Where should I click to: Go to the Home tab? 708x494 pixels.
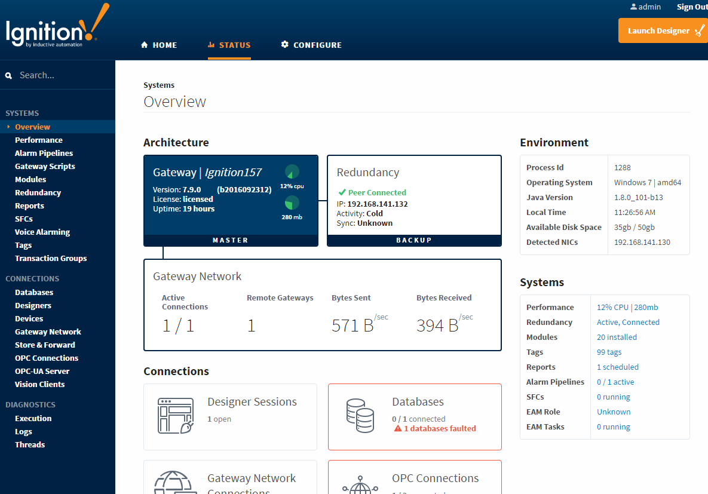tap(159, 45)
